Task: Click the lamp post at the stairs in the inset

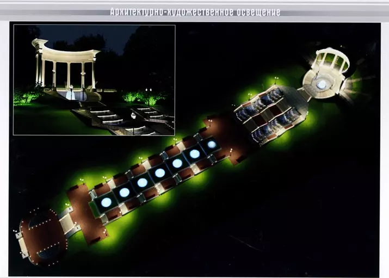Action: pos(133,121)
